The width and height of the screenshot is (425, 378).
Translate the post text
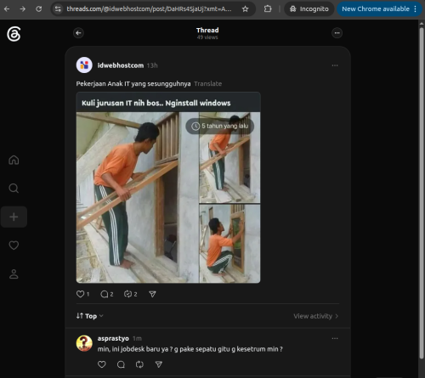coord(208,84)
